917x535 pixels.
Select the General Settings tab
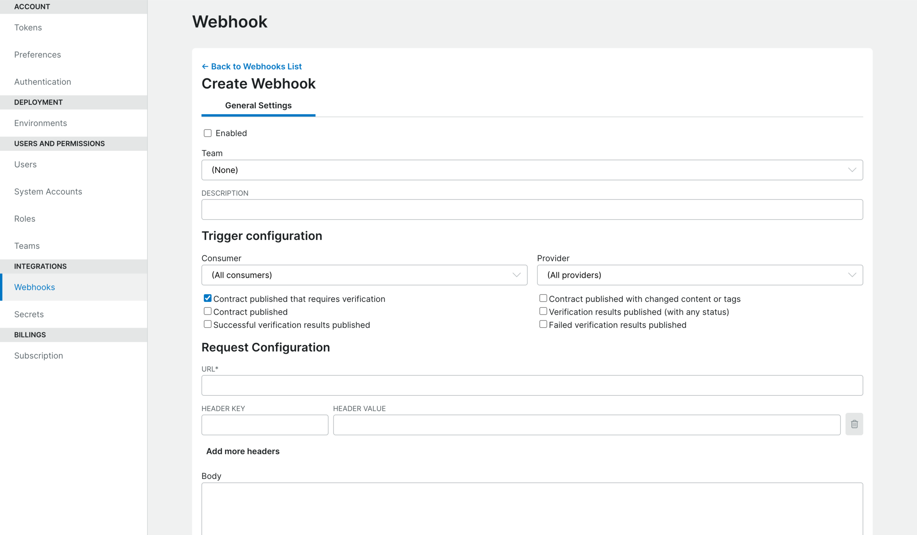[x=258, y=105]
